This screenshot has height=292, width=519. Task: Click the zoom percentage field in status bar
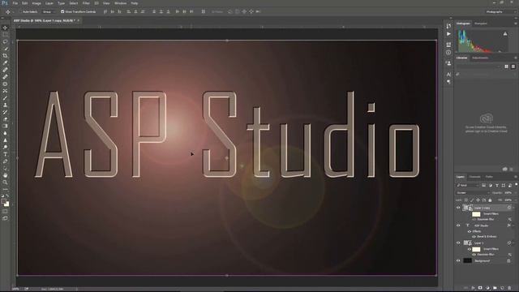[15, 289]
